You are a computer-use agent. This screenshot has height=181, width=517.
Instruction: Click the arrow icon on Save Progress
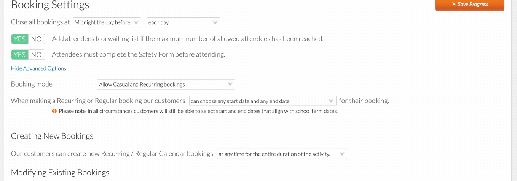(454, 4)
